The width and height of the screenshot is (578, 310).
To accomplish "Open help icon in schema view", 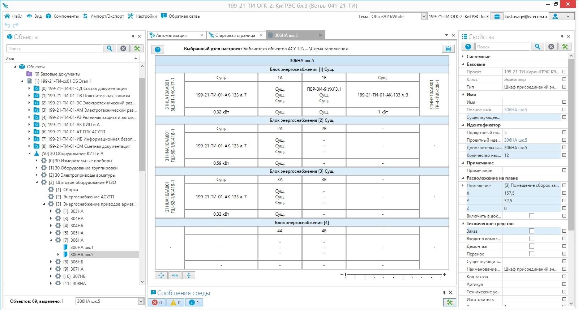I will [158, 49].
